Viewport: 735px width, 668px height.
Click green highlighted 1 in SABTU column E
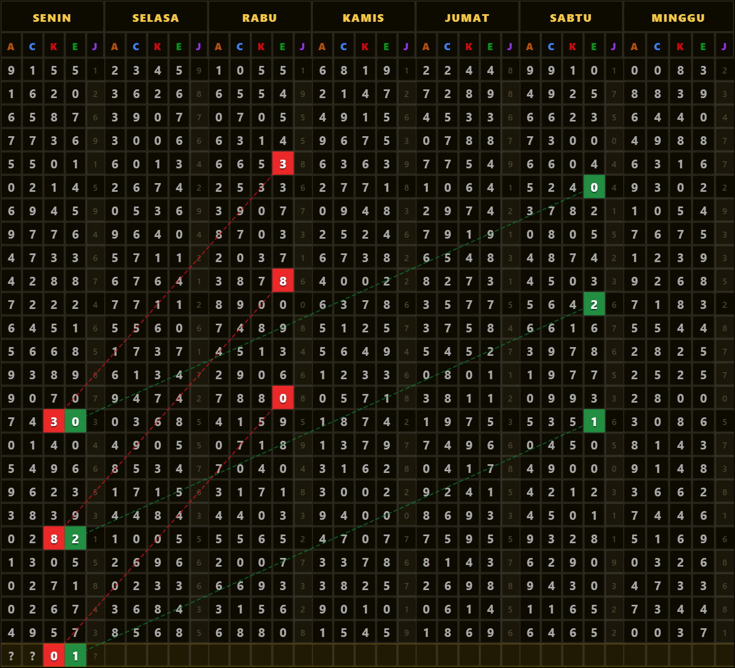pyautogui.click(x=594, y=422)
